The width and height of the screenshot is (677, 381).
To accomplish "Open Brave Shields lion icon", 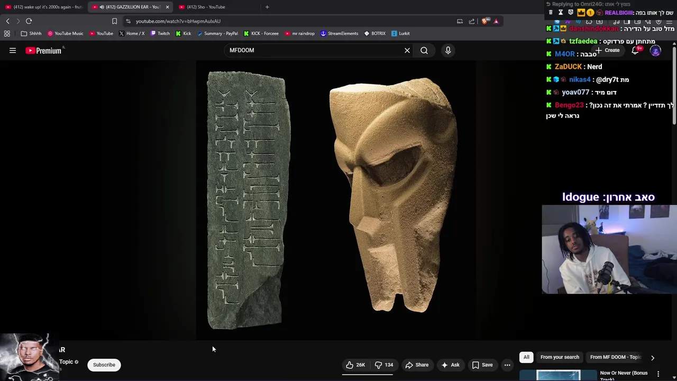I will coord(485,21).
